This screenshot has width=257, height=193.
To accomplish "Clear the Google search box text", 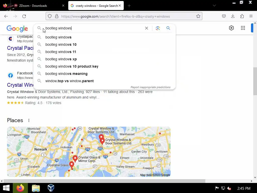I will tap(147, 28).
